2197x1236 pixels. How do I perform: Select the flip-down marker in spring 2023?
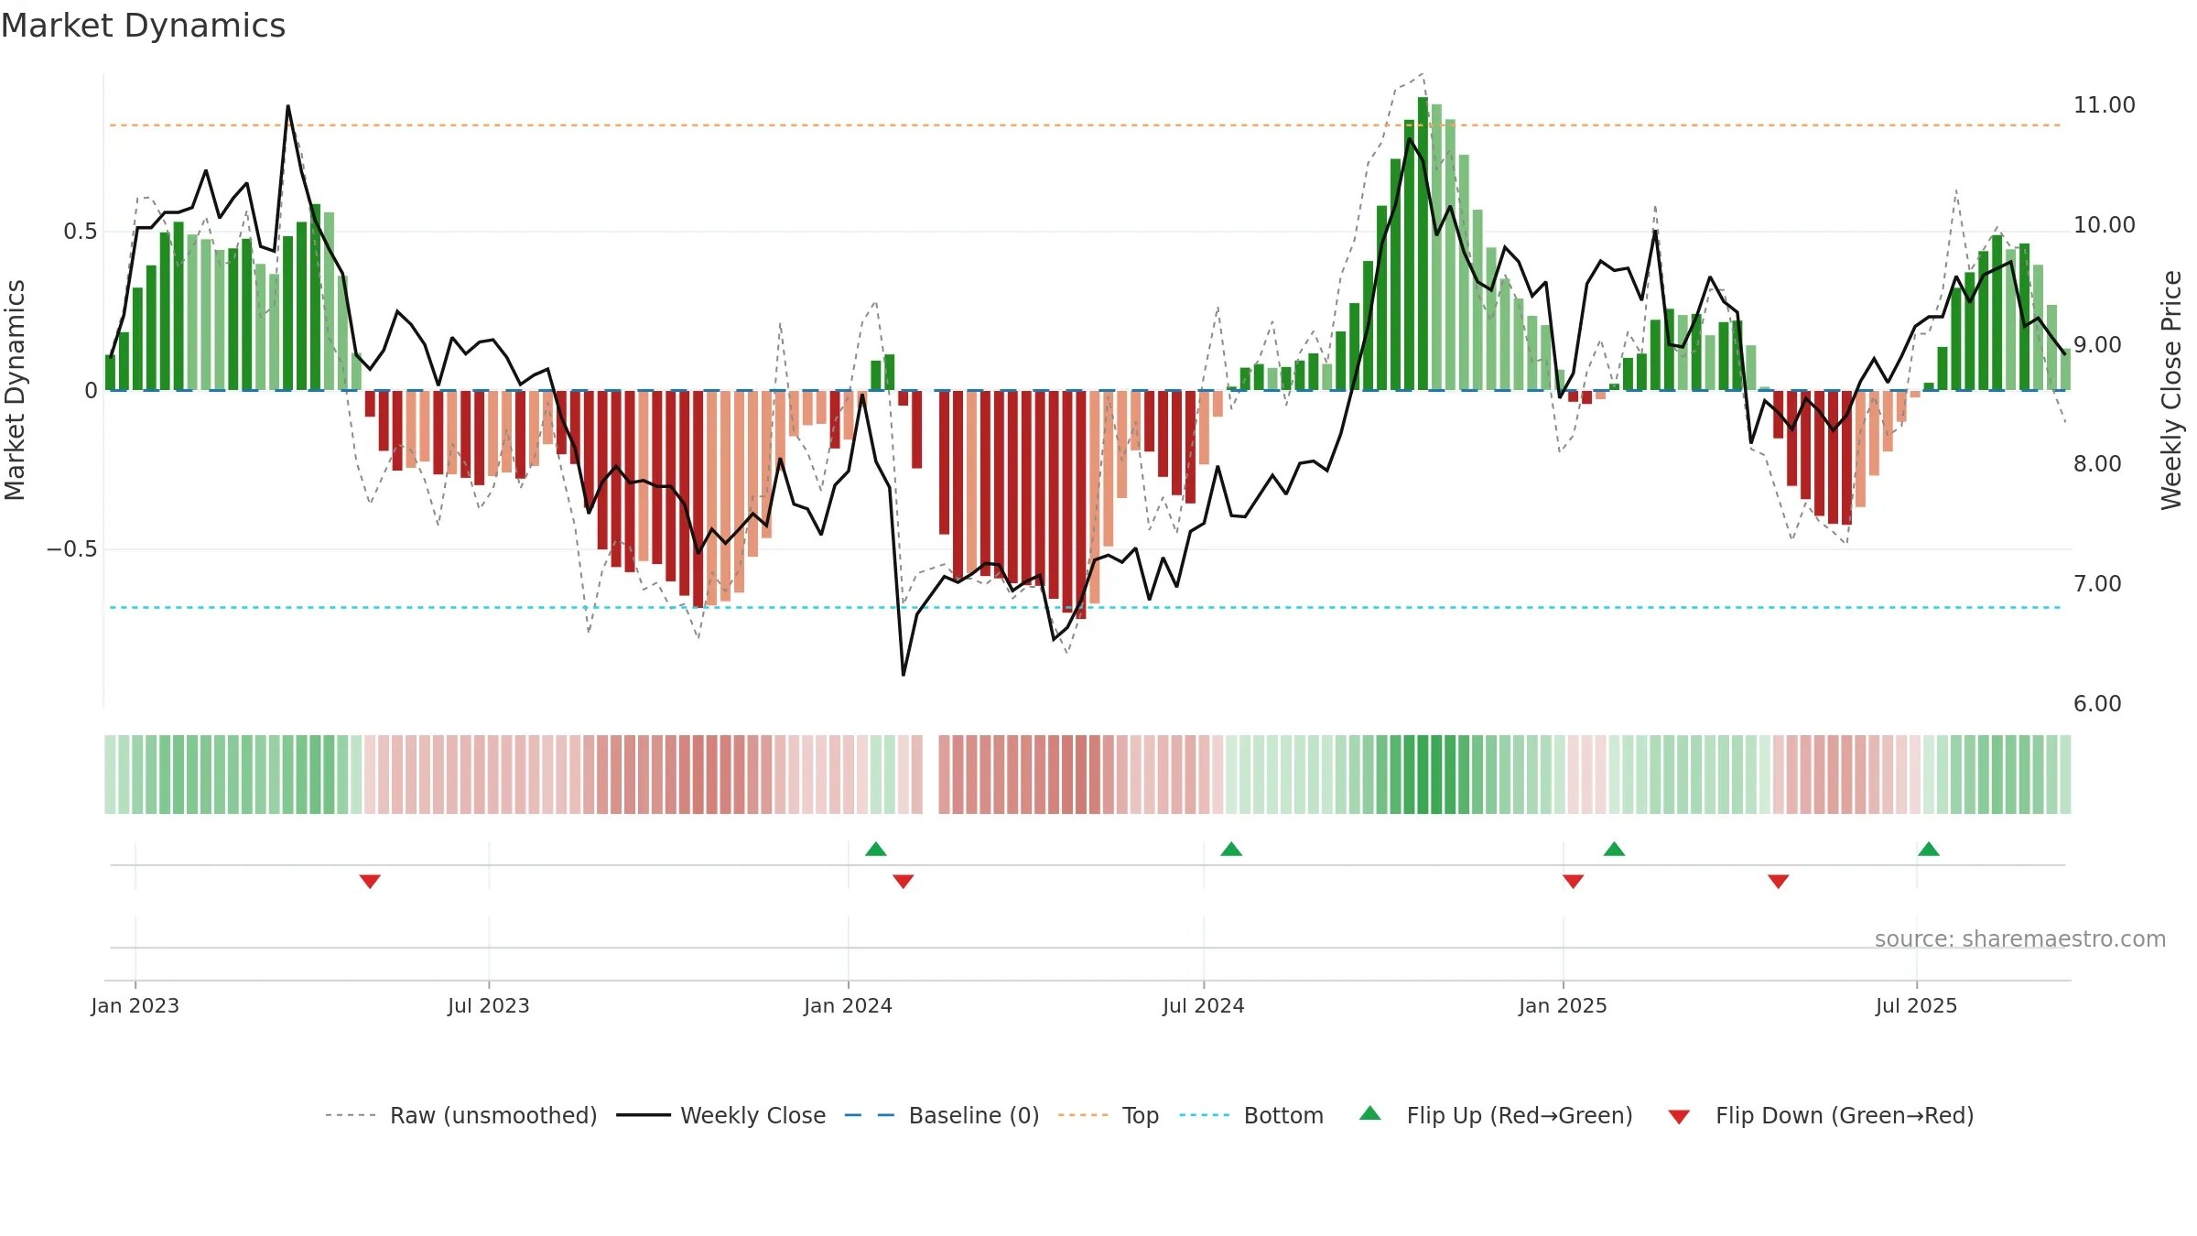(x=370, y=881)
